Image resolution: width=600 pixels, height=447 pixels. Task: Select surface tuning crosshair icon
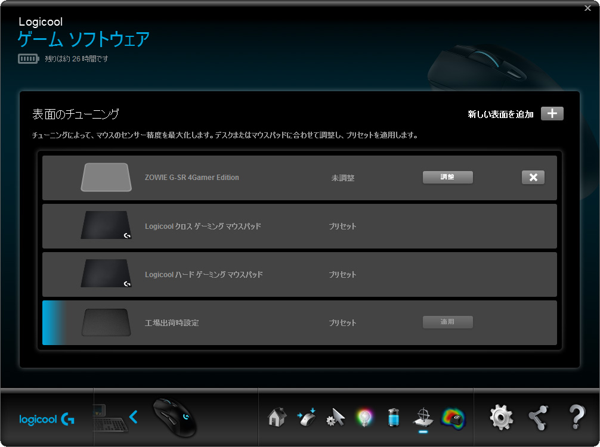(x=423, y=418)
